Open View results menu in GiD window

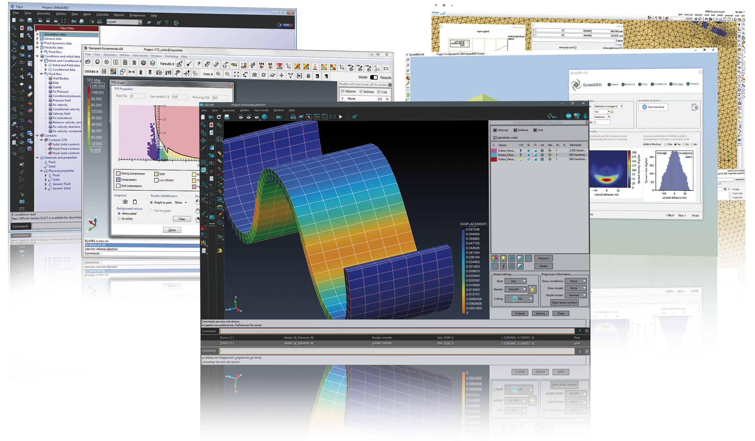click(x=261, y=110)
